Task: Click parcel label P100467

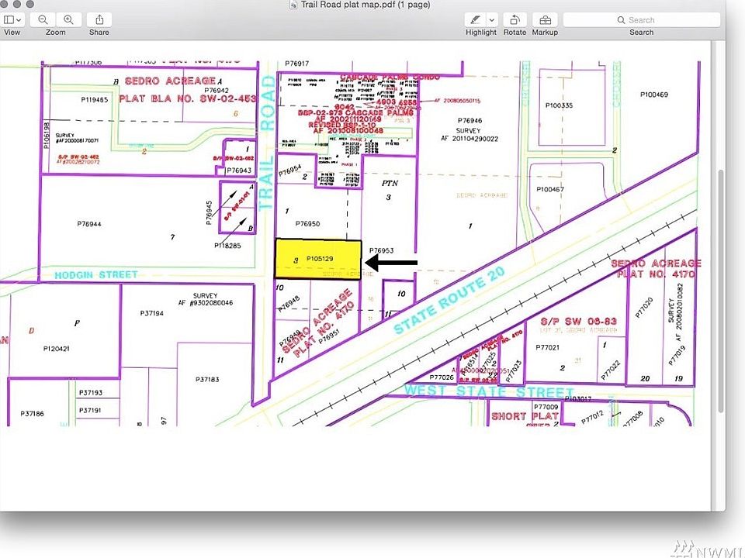Action: (550, 189)
